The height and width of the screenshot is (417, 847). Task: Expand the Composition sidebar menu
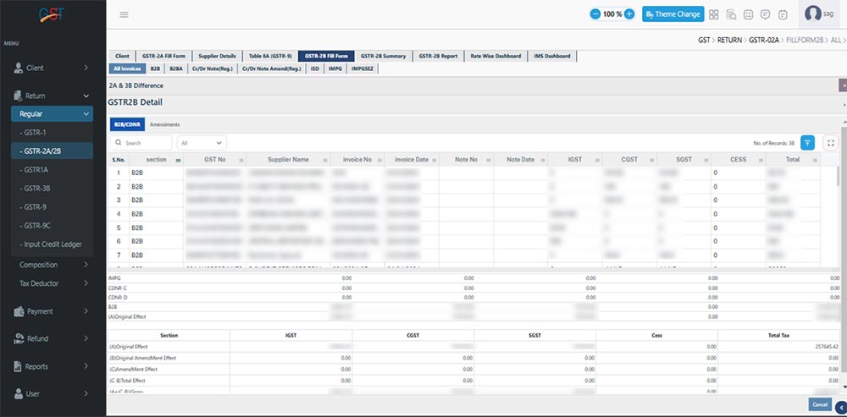click(x=53, y=265)
